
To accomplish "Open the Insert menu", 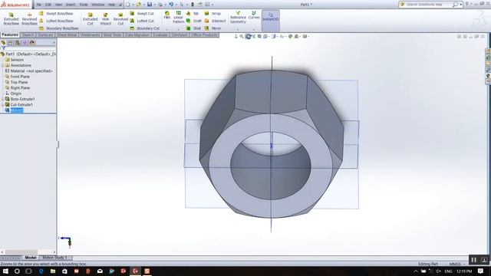I will 71,5.
